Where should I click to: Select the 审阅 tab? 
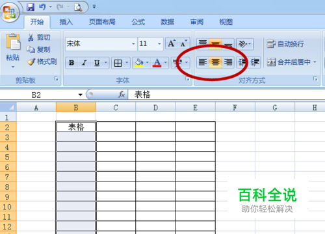click(197, 22)
